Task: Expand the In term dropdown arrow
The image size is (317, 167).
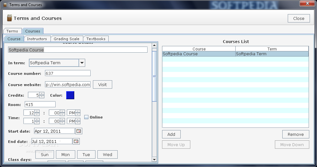Action: click(x=82, y=63)
